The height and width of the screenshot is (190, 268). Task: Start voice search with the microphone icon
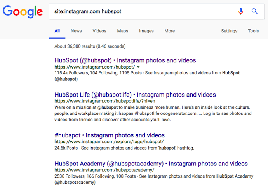[241, 11]
